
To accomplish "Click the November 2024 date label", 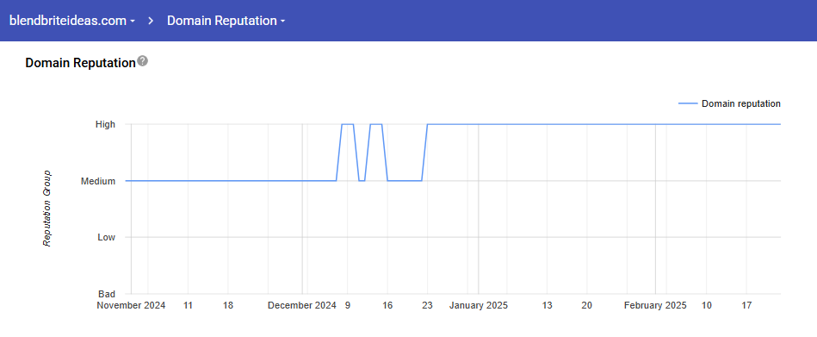I will pos(132,306).
